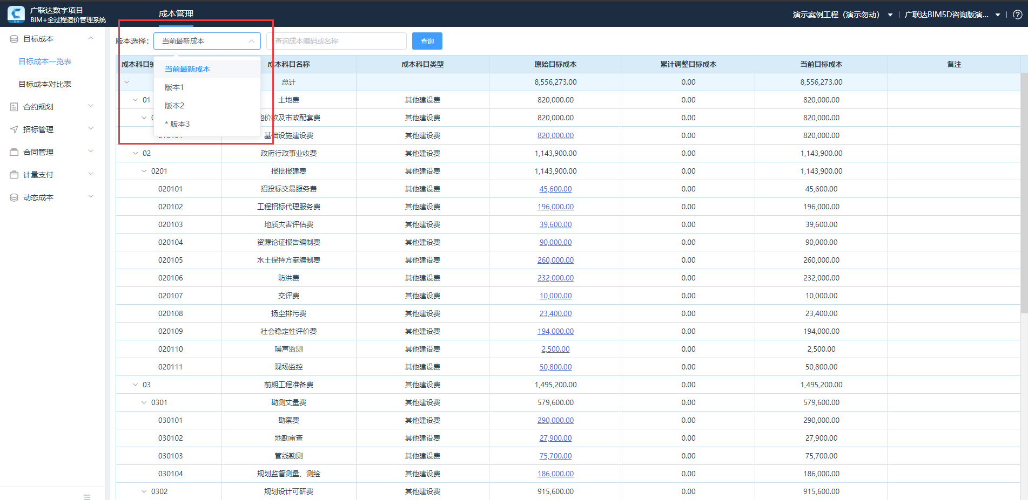Click the 合同管理 briefcase icon
Image resolution: width=1028 pixels, height=500 pixels.
[14, 152]
